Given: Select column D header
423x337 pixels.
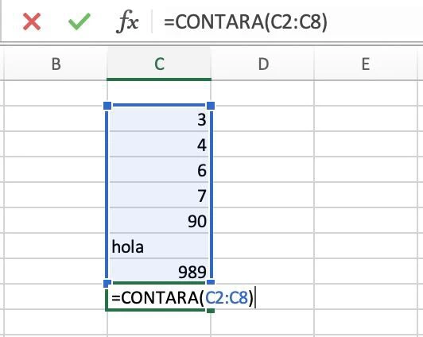Looking at the screenshot, I should click(x=263, y=64).
